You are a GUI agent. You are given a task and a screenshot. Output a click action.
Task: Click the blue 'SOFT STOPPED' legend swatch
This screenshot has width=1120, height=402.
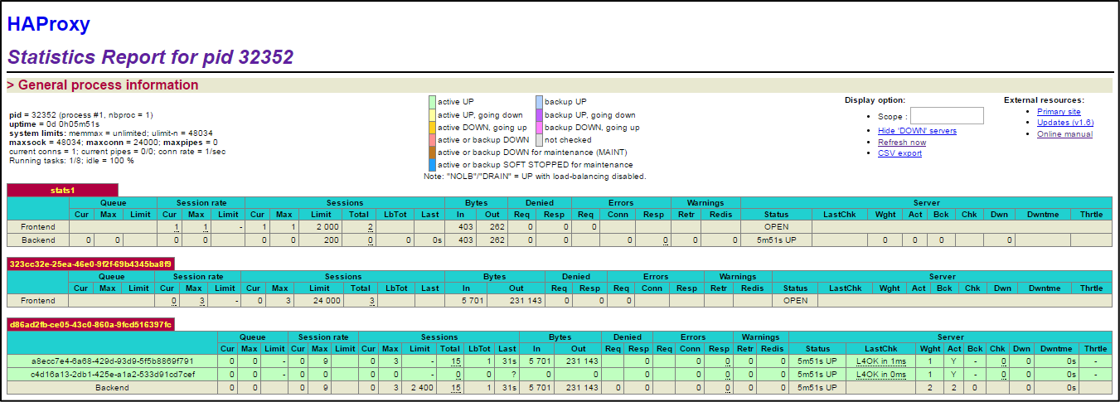tap(432, 165)
